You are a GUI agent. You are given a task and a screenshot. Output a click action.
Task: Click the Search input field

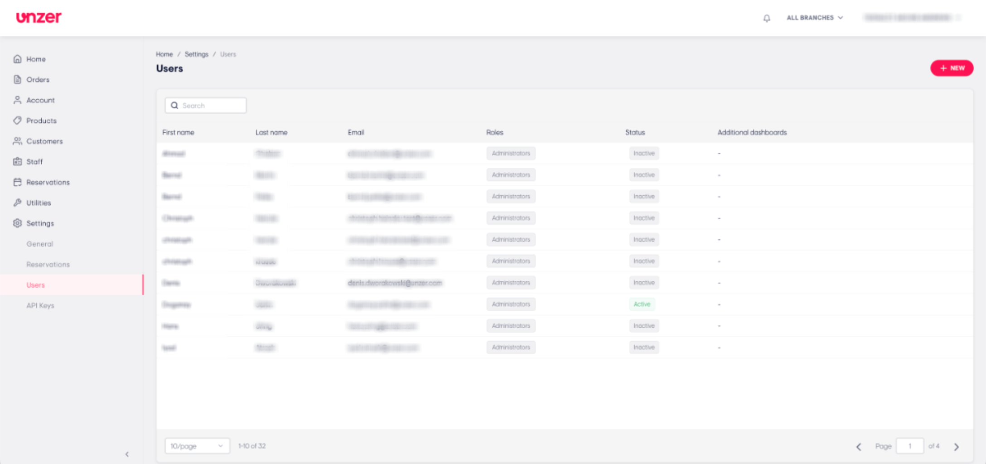(x=206, y=106)
